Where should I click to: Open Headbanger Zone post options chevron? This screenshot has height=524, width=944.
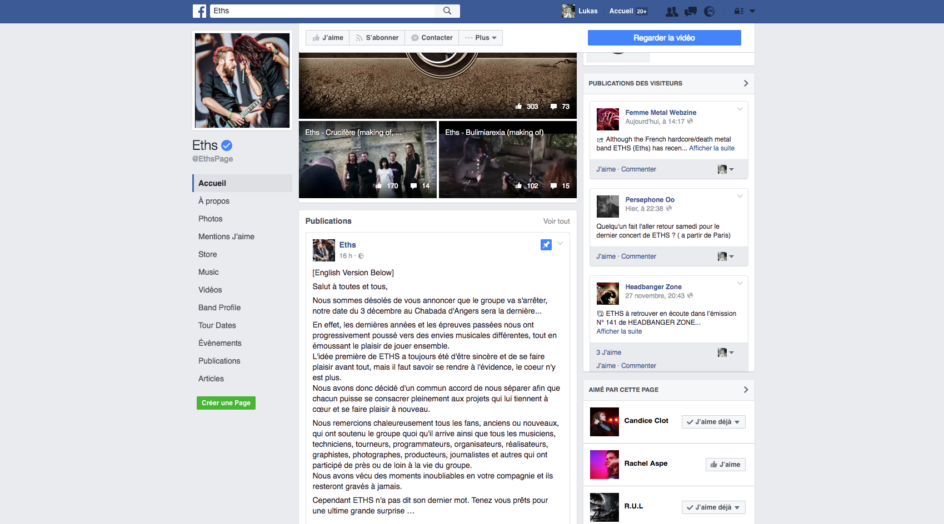pos(740,283)
